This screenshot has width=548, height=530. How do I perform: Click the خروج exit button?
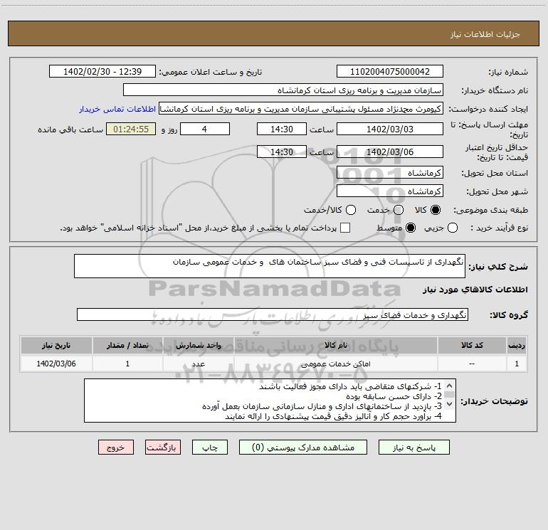(116, 447)
